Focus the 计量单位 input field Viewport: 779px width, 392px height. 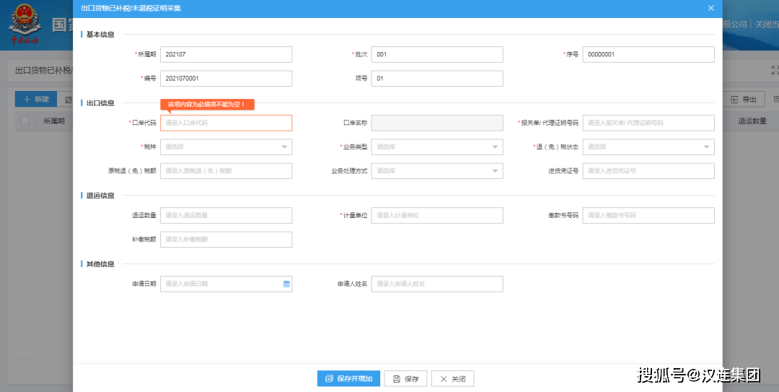click(x=437, y=215)
